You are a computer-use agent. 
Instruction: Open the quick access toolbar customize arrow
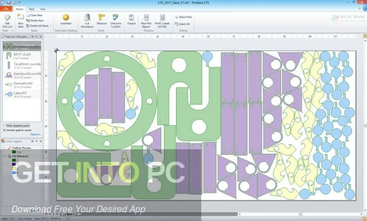[19, 2]
